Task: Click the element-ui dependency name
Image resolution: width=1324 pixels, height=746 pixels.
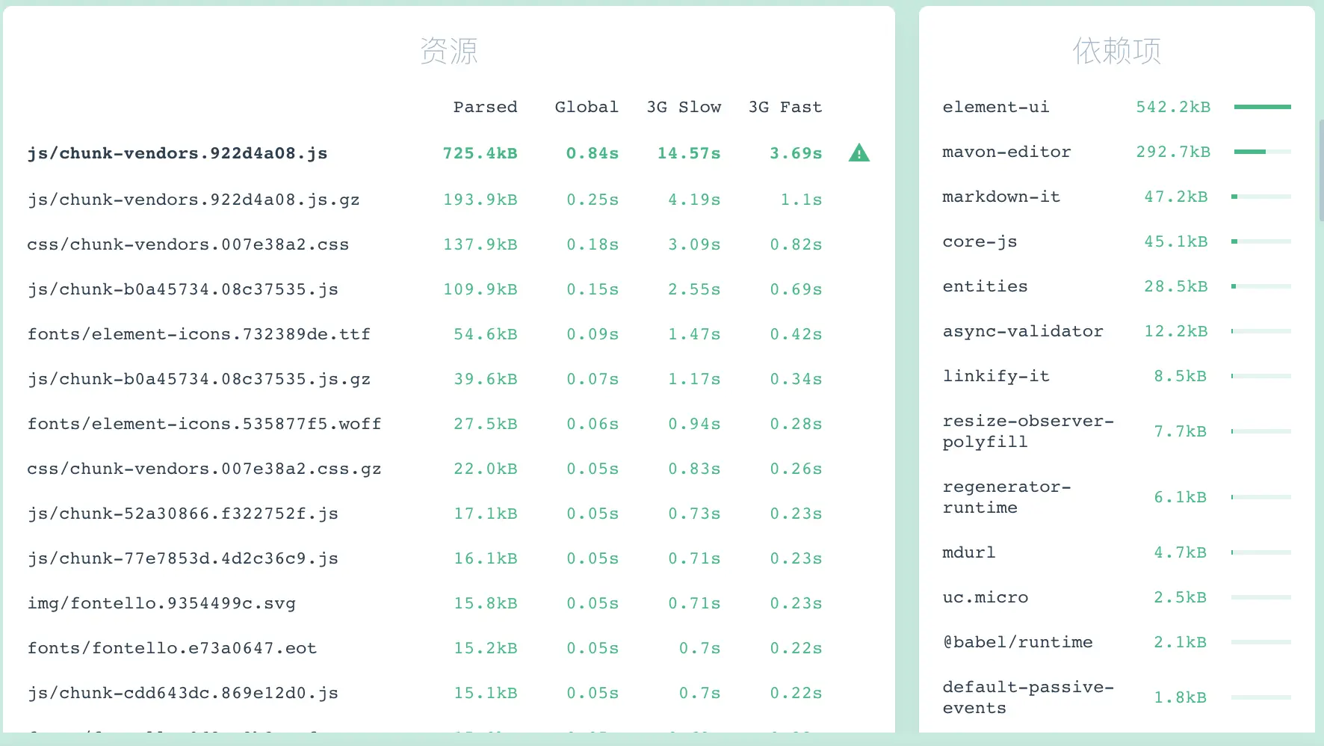Action: pos(996,107)
